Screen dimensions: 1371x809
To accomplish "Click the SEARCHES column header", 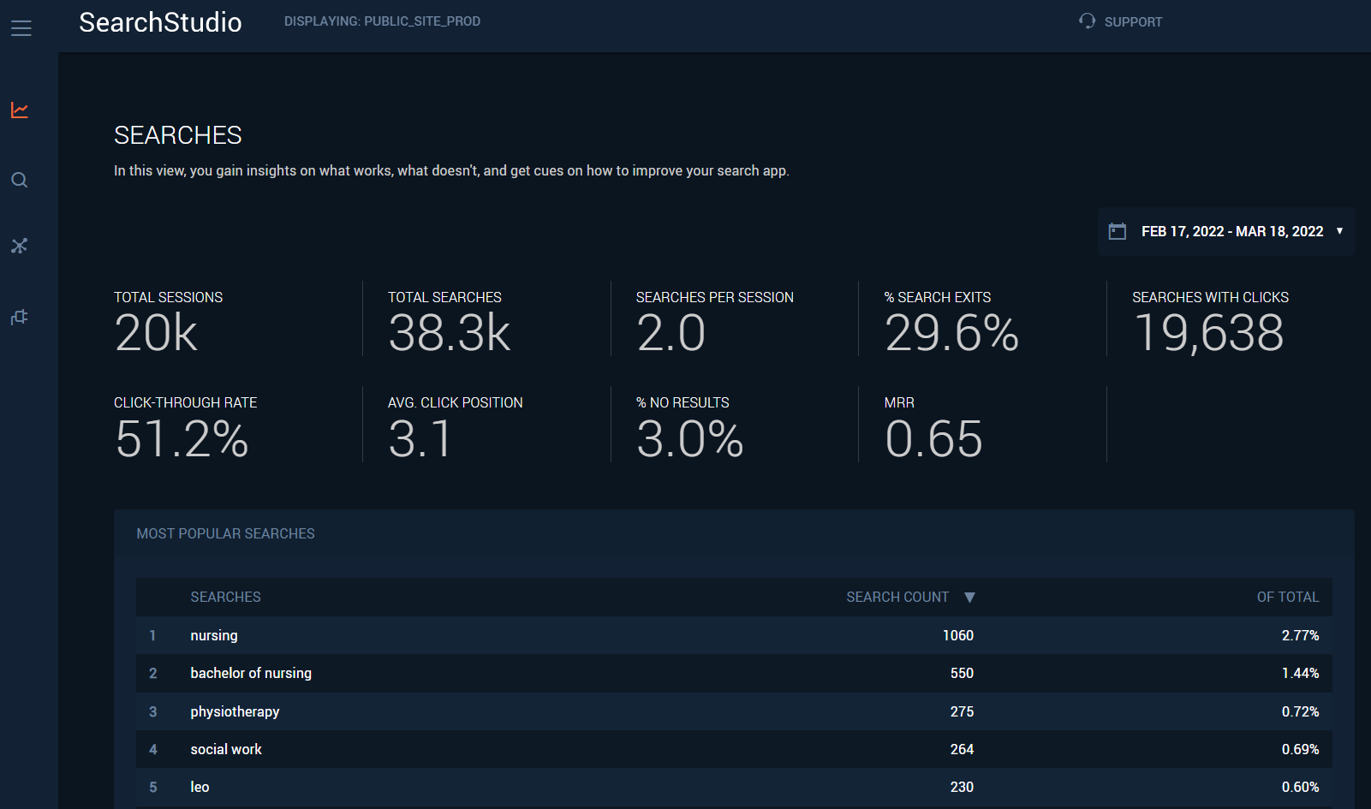I will click(225, 598).
